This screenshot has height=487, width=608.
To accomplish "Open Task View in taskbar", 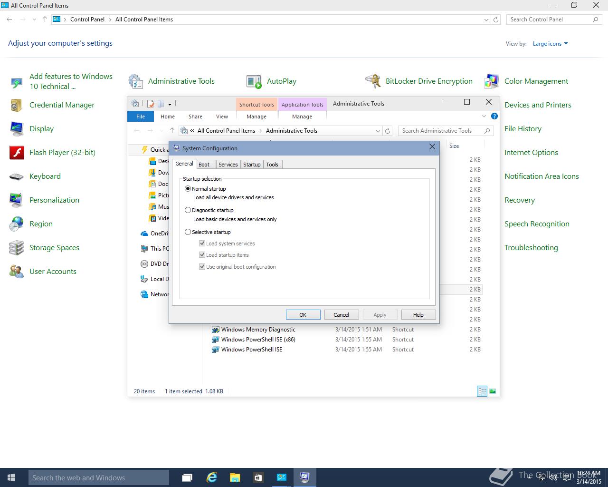I will point(187,477).
